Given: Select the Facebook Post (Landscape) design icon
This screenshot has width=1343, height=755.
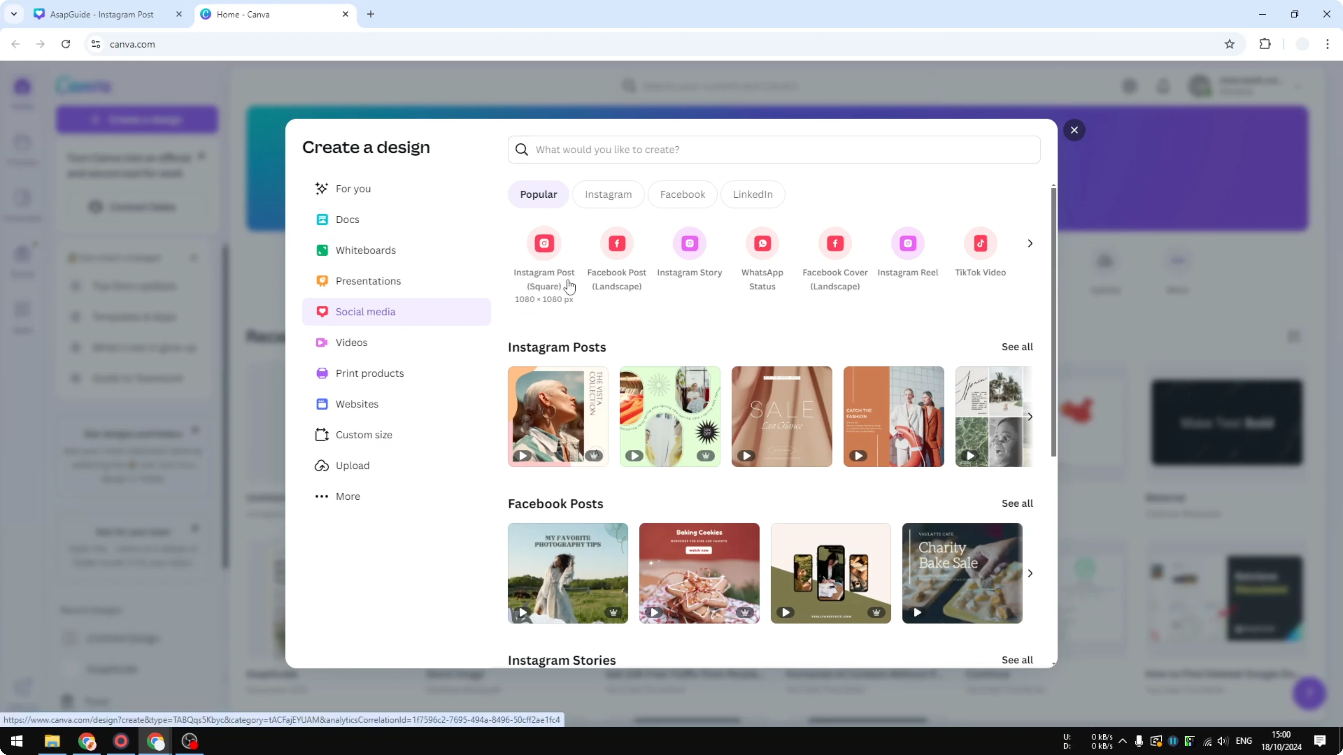Looking at the screenshot, I should 617,243.
